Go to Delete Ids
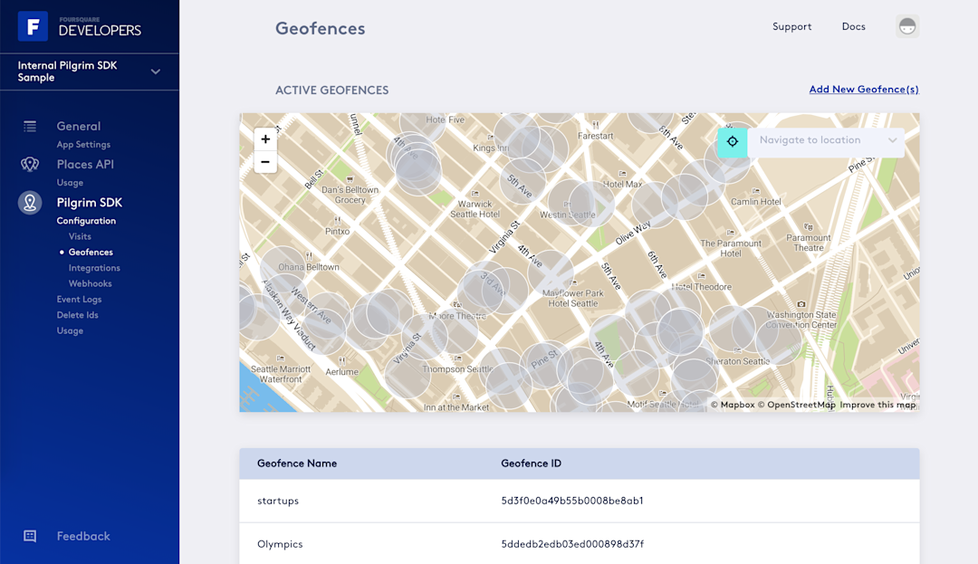The image size is (978, 564). pos(77,315)
